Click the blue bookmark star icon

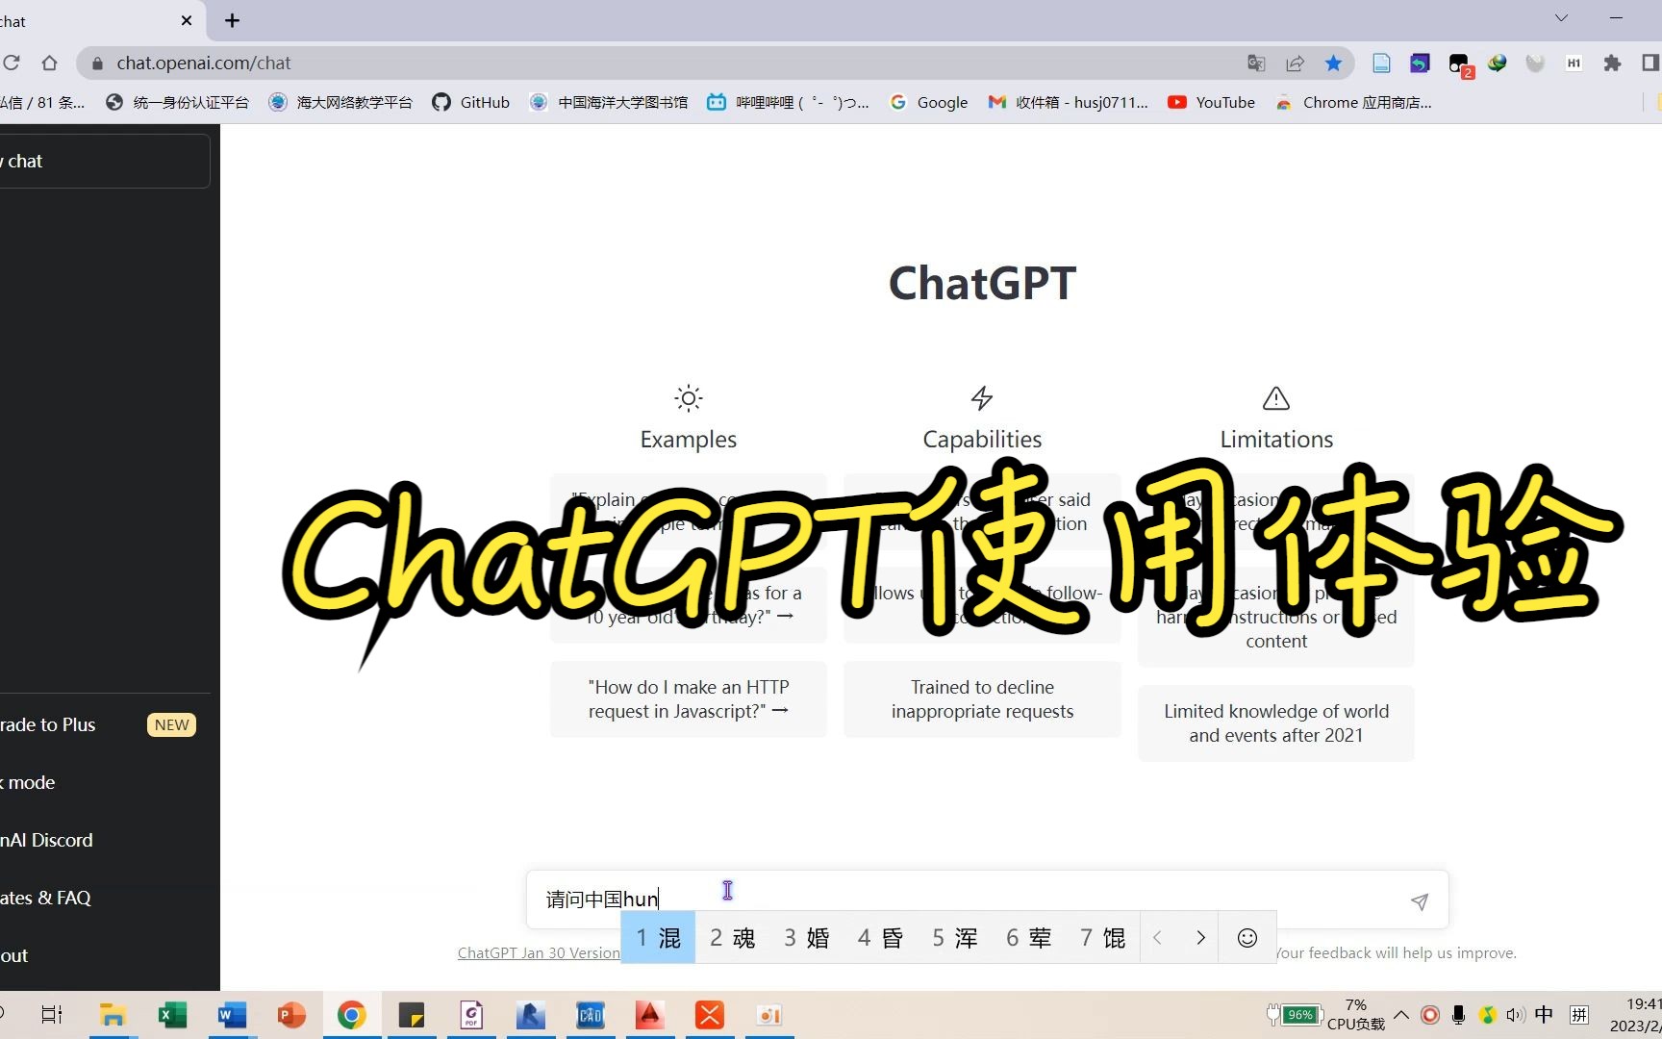tap(1333, 63)
